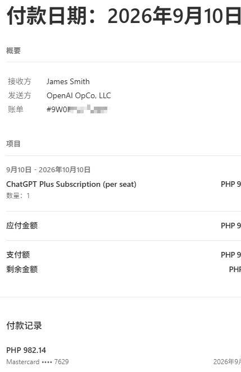
Task: Click the 数量: 1 quantity text
Action: click(x=18, y=195)
